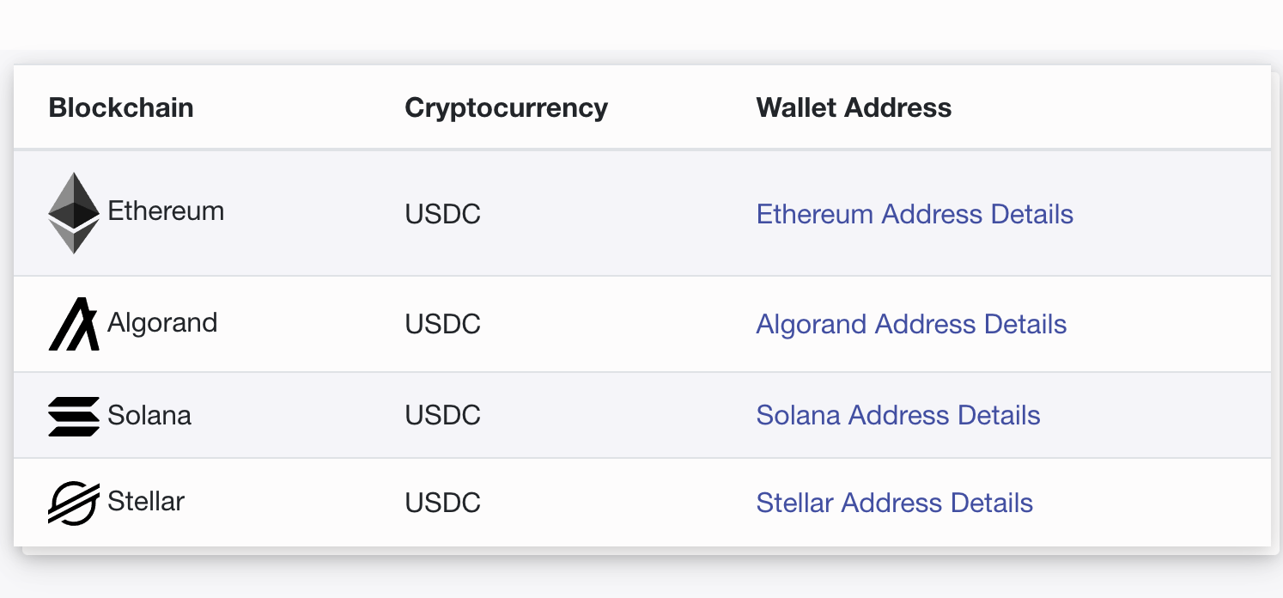Select the Blockchain column header
The width and height of the screenshot is (1283, 598).
121,107
